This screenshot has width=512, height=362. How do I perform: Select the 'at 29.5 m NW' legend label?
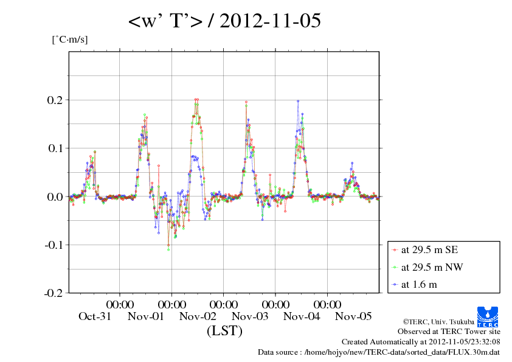(x=432, y=267)
